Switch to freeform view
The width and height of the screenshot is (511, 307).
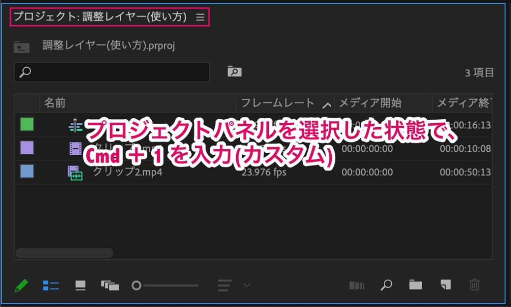coord(110,286)
